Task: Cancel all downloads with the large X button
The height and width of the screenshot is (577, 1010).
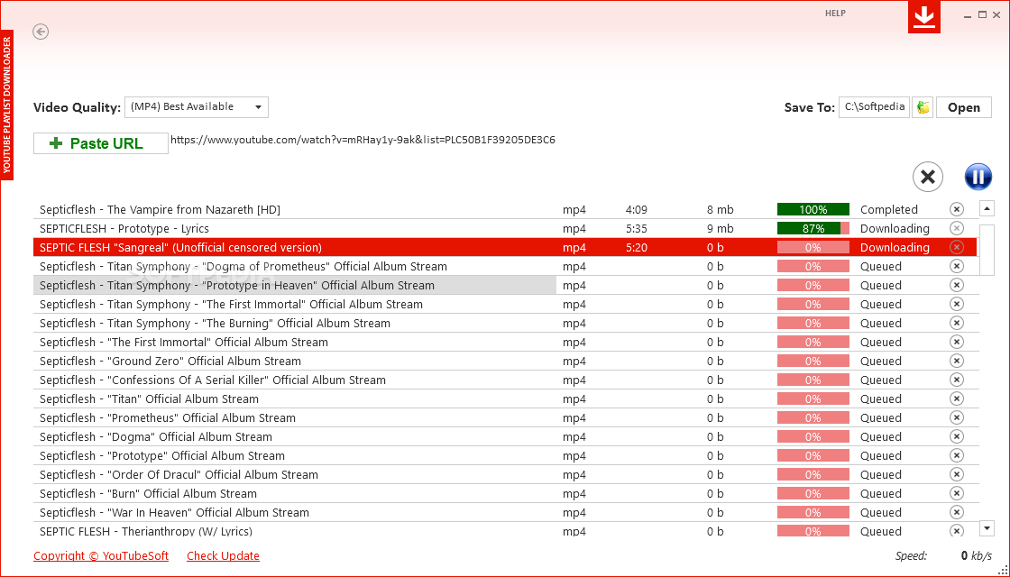Action: [928, 177]
